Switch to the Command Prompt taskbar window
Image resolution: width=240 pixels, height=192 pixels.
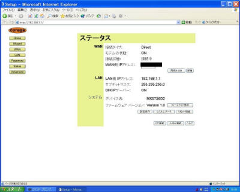coord(41,190)
